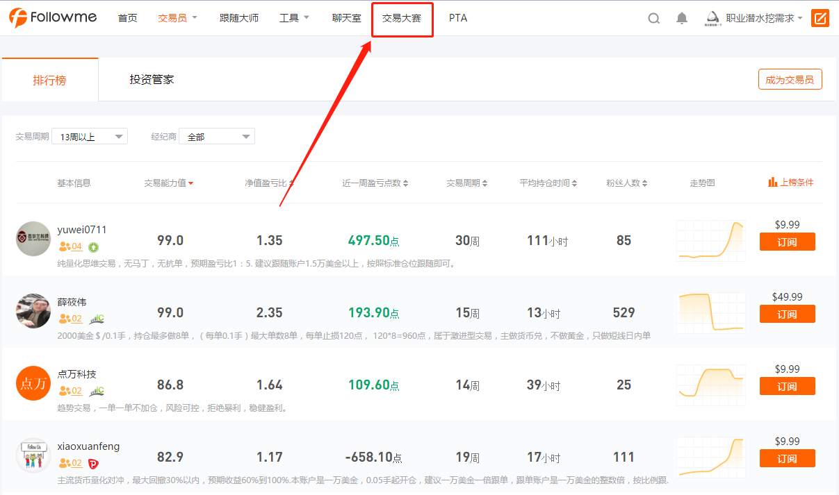Sort by 净值盈亏比 column
The width and height of the screenshot is (839, 495).
click(270, 183)
